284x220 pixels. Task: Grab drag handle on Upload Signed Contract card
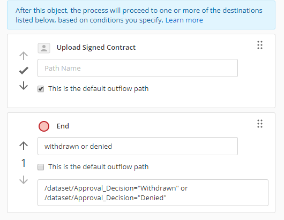click(260, 45)
